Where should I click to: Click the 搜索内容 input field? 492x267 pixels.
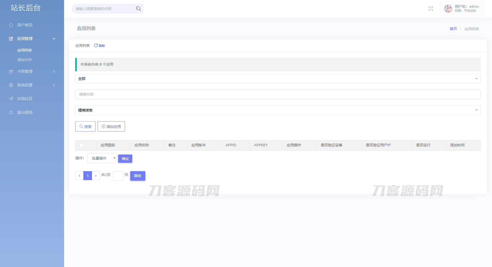click(278, 94)
